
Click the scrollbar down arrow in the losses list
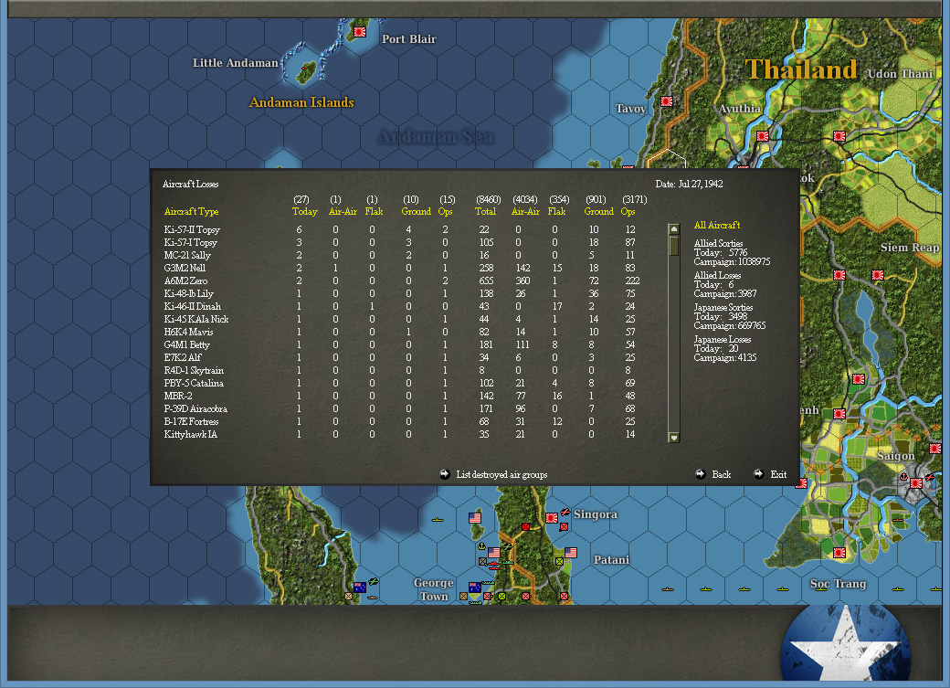coord(673,436)
